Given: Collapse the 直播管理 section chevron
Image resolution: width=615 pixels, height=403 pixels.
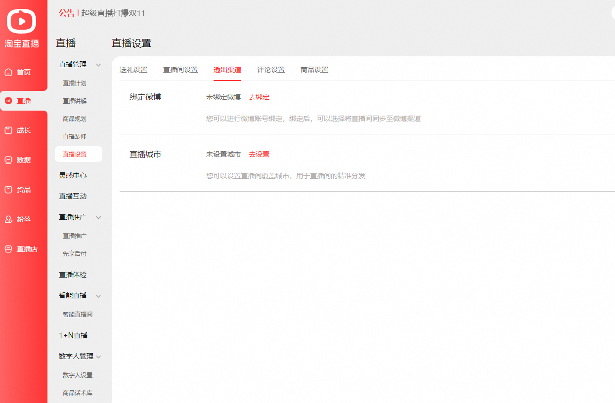Looking at the screenshot, I should point(98,65).
